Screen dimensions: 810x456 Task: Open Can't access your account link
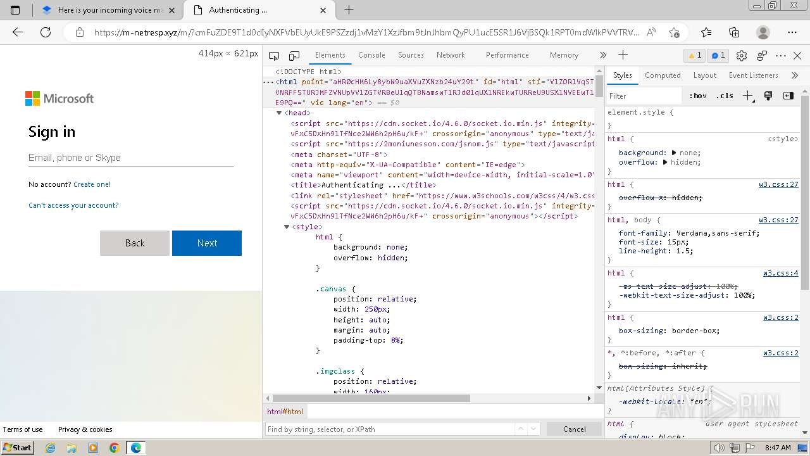(73, 205)
